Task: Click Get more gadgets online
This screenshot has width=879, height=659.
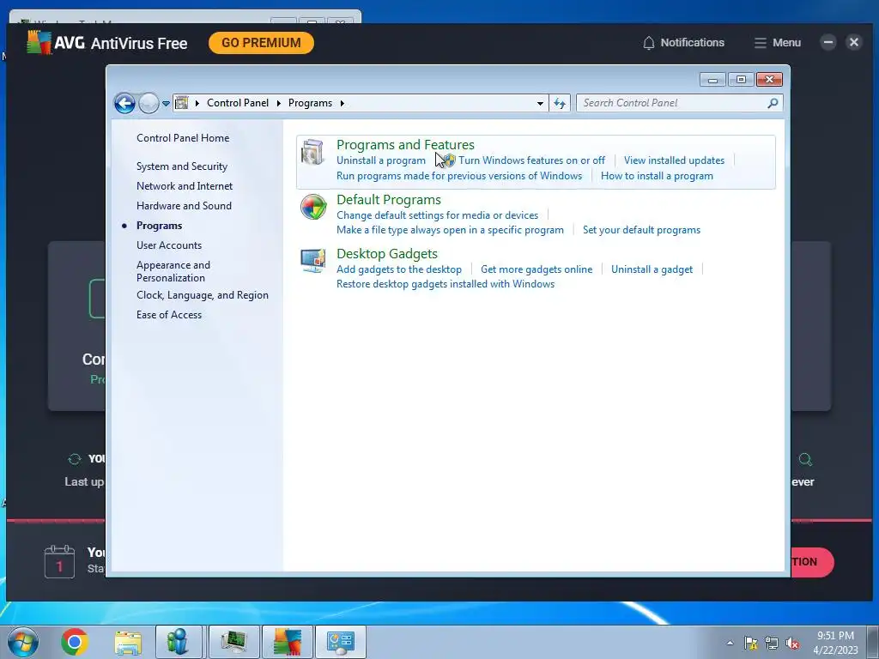Action: pos(536,269)
